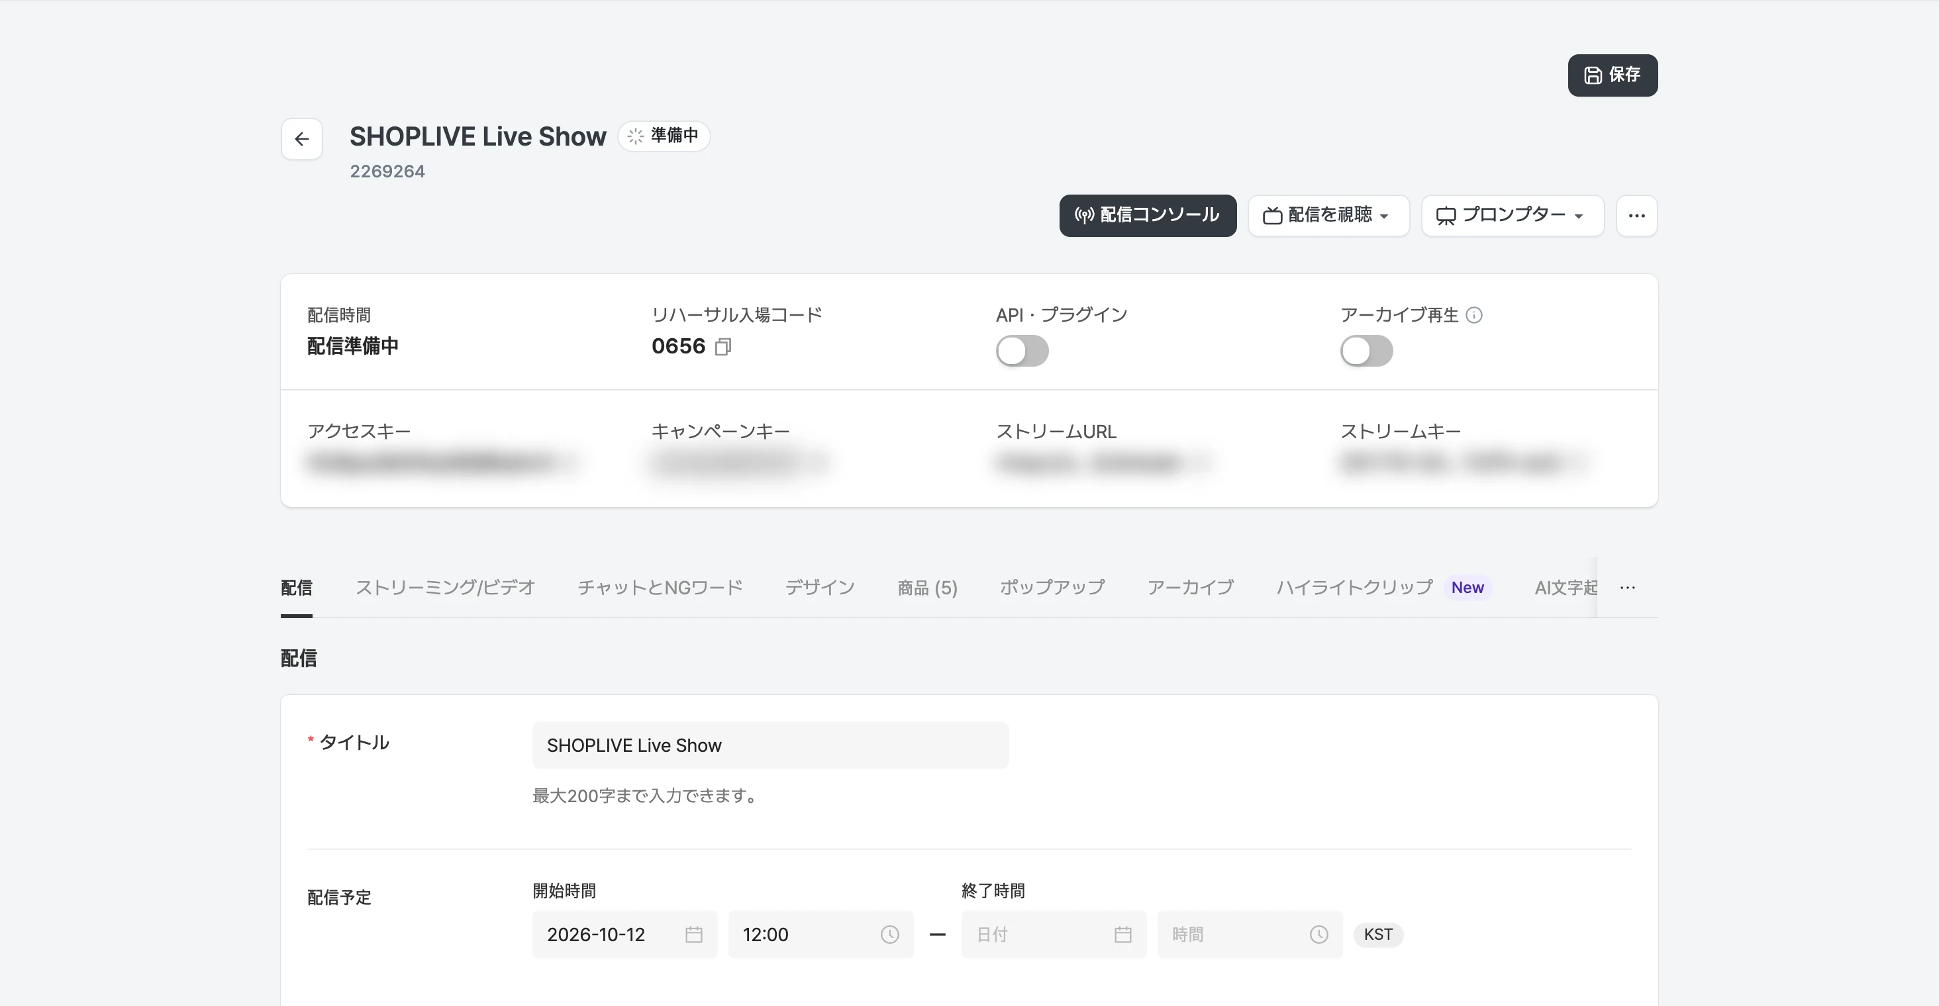Click the 準備中 status badge

[x=663, y=136]
